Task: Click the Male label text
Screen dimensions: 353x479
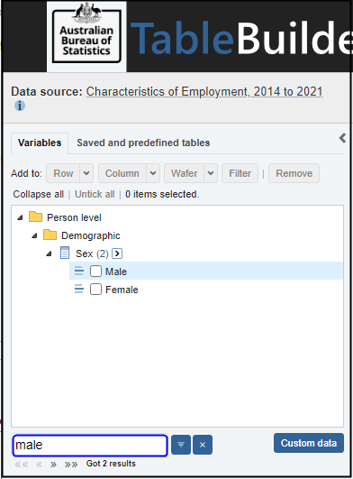Action: click(116, 272)
